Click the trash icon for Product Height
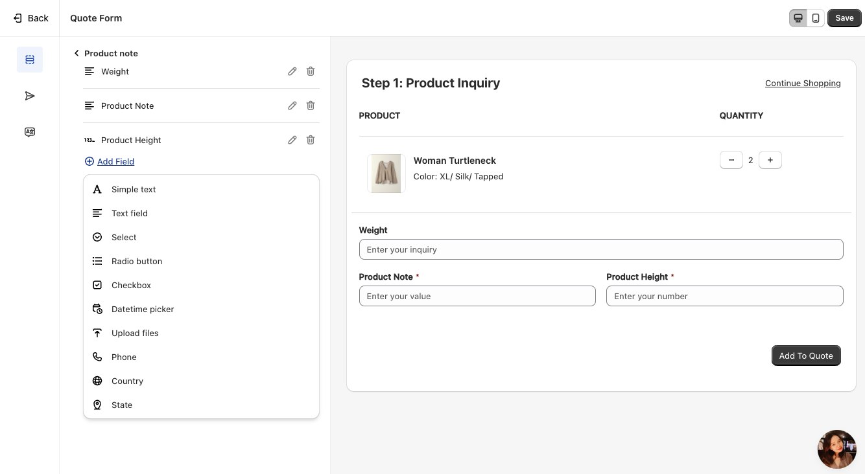Viewport: 865px width, 474px height. [311, 140]
